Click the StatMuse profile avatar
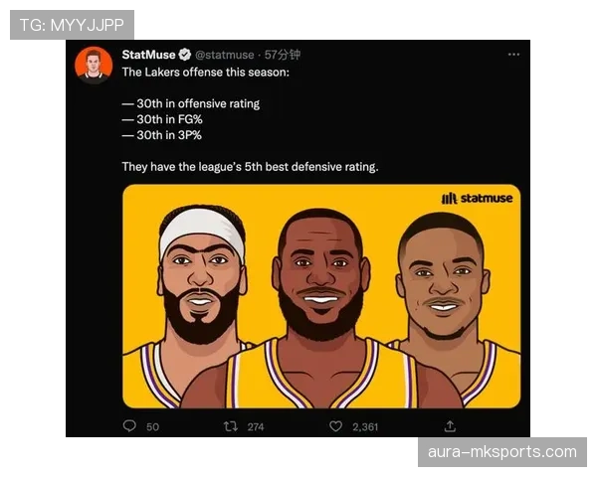Screen dimensions: 597x477 pyautogui.click(x=93, y=65)
